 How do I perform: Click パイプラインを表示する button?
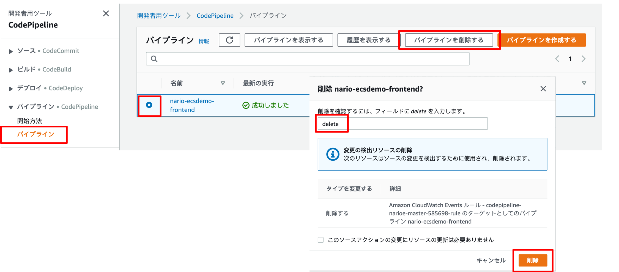(289, 40)
